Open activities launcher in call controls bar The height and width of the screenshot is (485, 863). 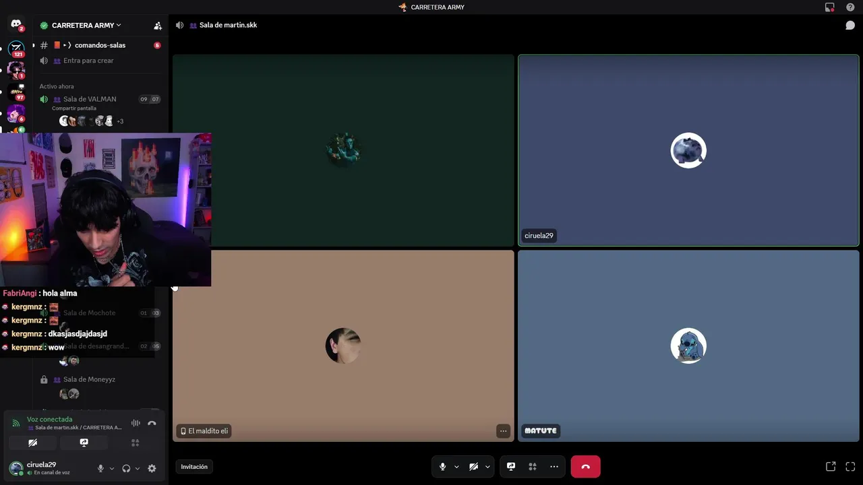[533, 467]
